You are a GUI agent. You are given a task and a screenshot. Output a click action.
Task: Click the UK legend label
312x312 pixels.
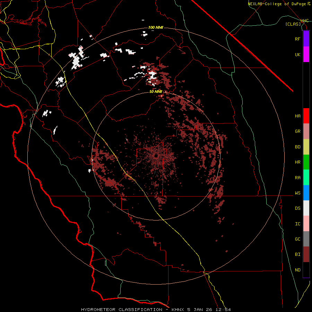click(x=297, y=54)
